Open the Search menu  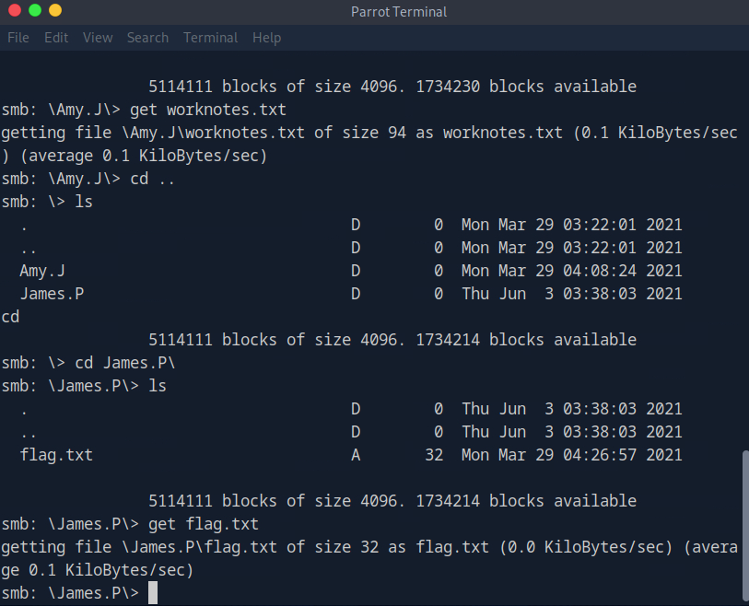[147, 38]
